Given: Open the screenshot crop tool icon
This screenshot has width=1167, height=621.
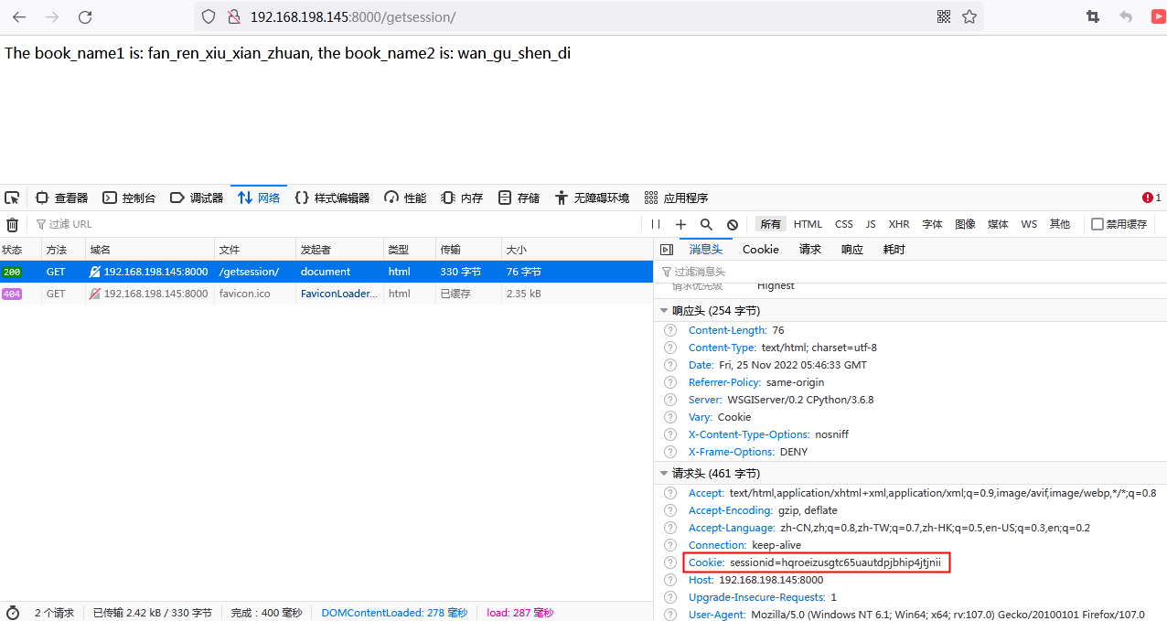Looking at the screenshot, I should pos(1093,16).
